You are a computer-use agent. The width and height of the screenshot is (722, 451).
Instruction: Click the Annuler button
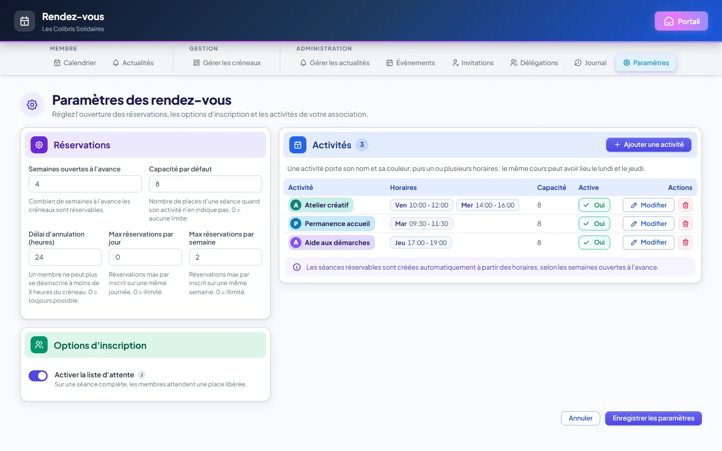[581, 418]
